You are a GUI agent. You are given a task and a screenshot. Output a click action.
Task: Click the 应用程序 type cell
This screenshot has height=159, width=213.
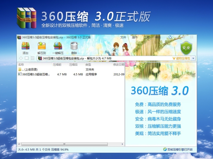point(91,74)
